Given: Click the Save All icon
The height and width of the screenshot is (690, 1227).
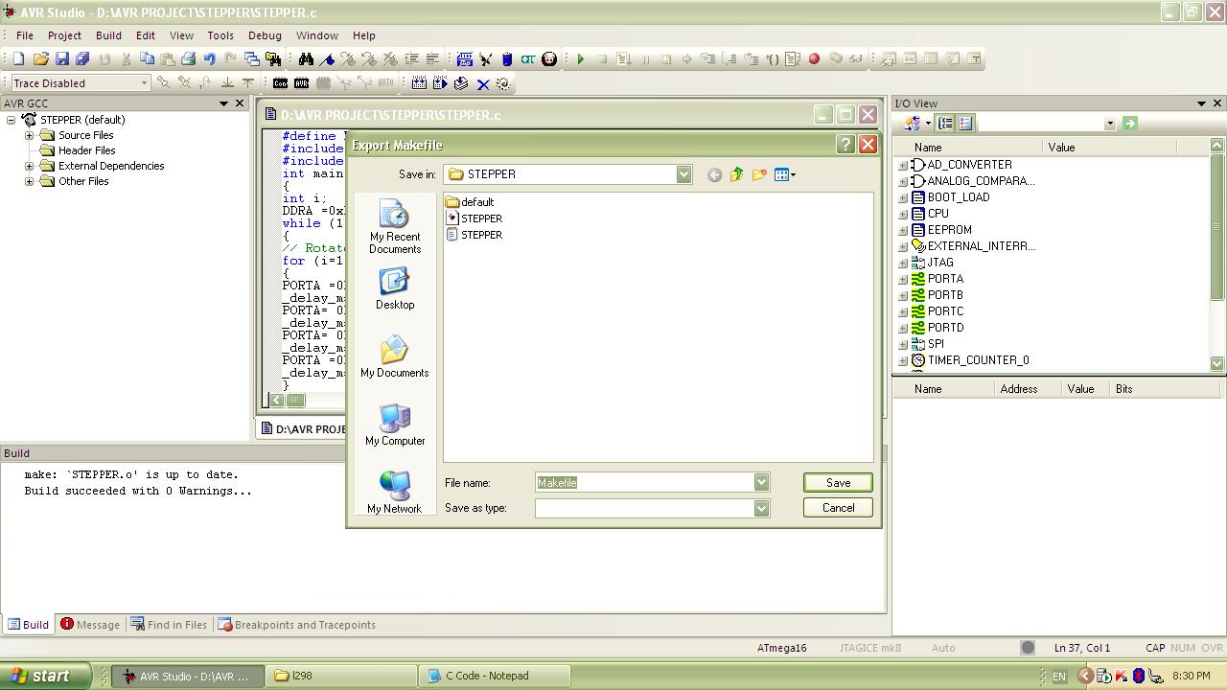Looking at the screenshot, I should coord(82,58).
